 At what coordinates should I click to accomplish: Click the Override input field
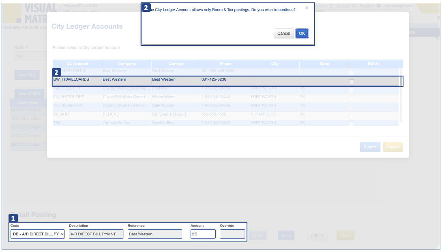click(x=232, y=234)
